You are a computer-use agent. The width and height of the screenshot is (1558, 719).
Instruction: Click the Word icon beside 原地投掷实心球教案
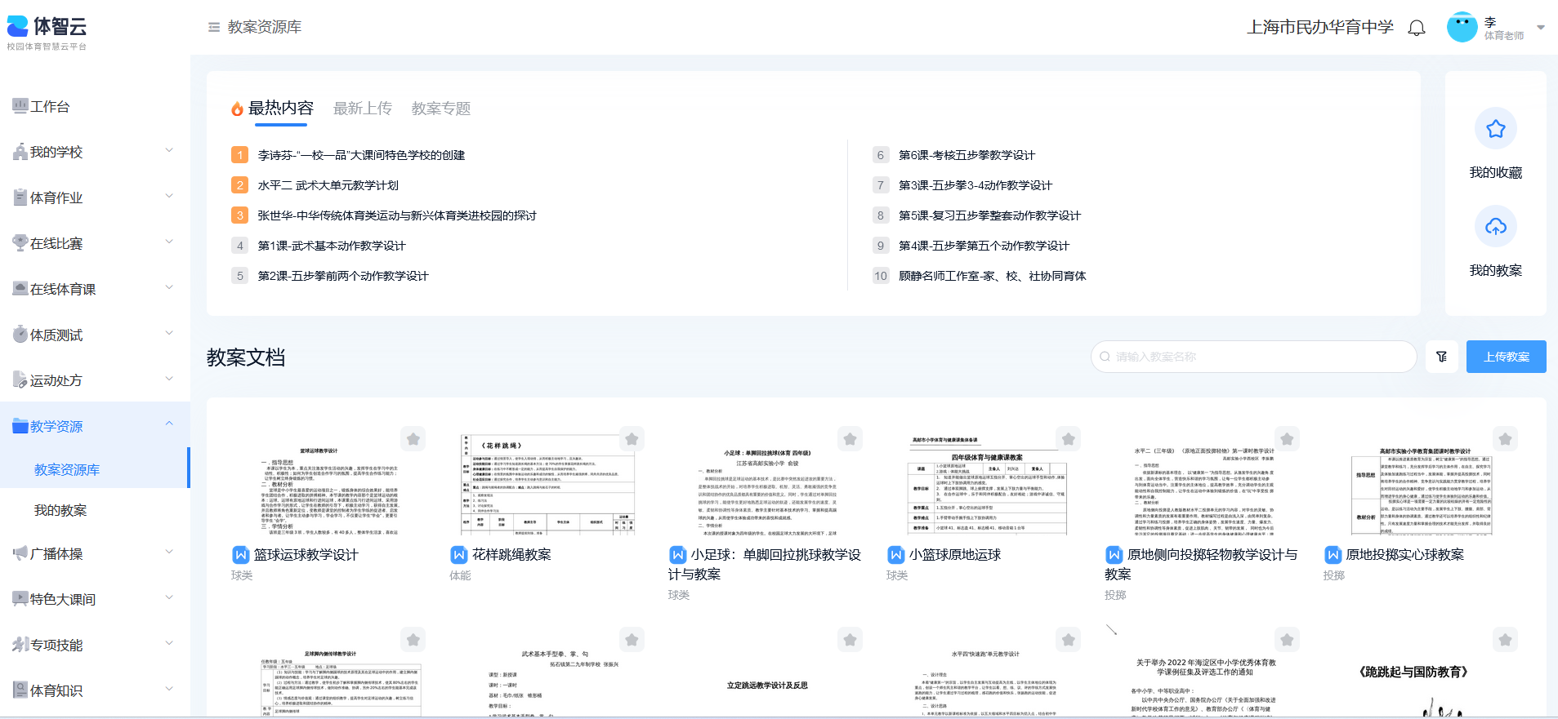pos(1333,555)
